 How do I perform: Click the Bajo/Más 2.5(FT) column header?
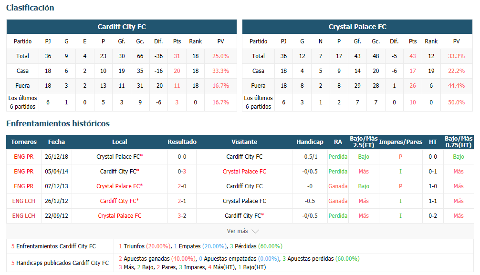point(364,142)
